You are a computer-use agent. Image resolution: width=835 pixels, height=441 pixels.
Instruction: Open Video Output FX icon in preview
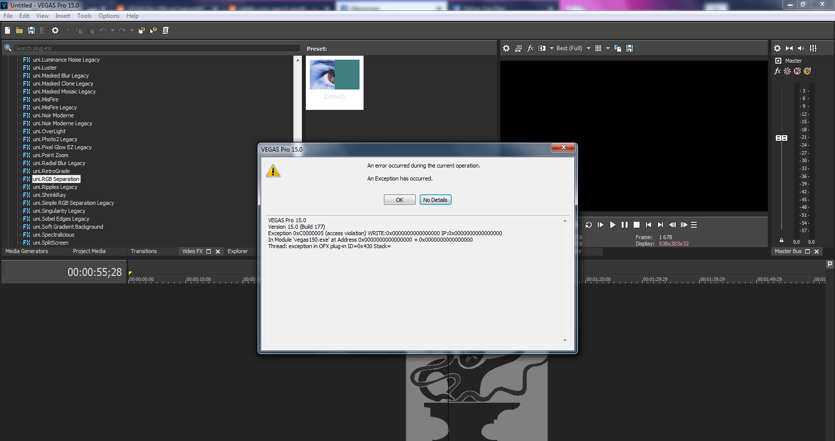tap(530, 48)
